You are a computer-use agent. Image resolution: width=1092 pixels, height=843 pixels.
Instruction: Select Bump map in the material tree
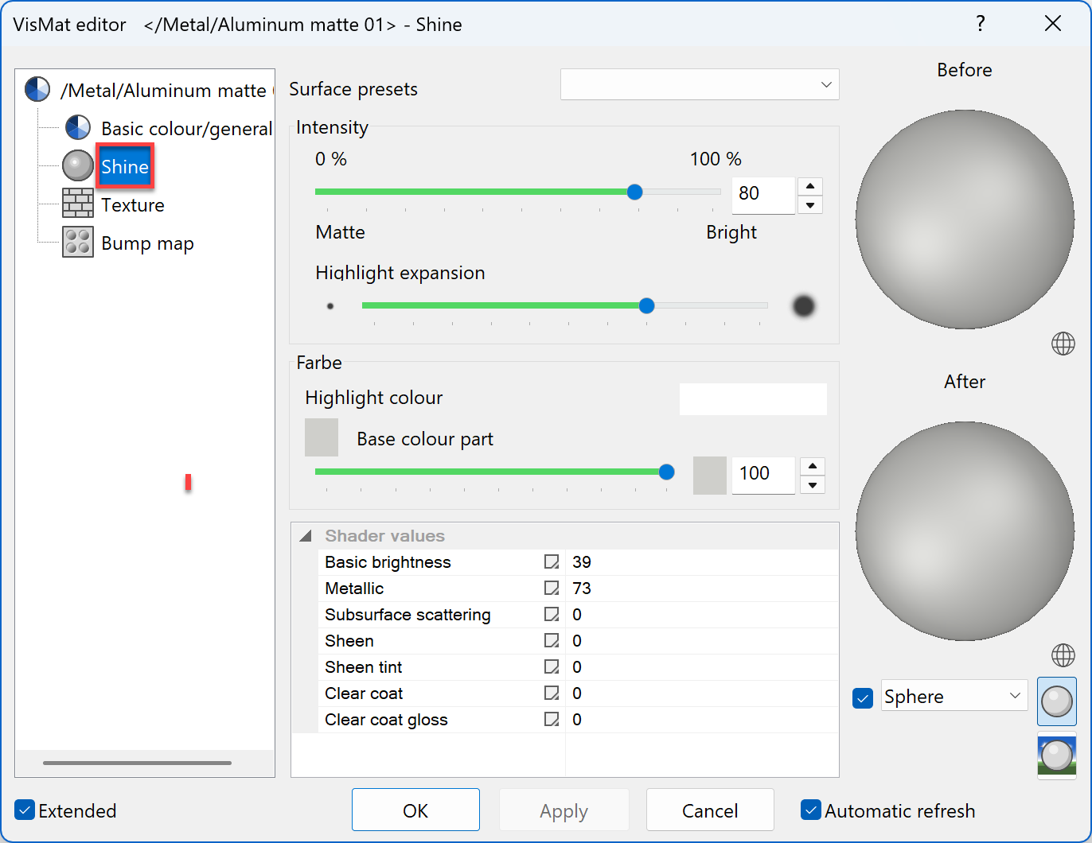[147, 243]
